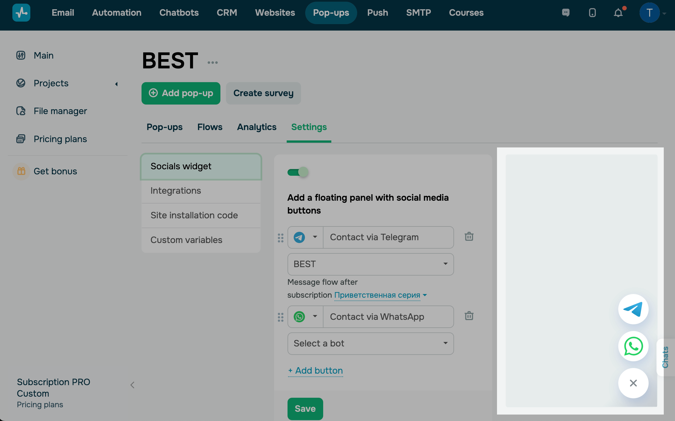The width and height of the screenshot is (675, 421).
Task: Expand the BEST bot selector
Action: 370,264
